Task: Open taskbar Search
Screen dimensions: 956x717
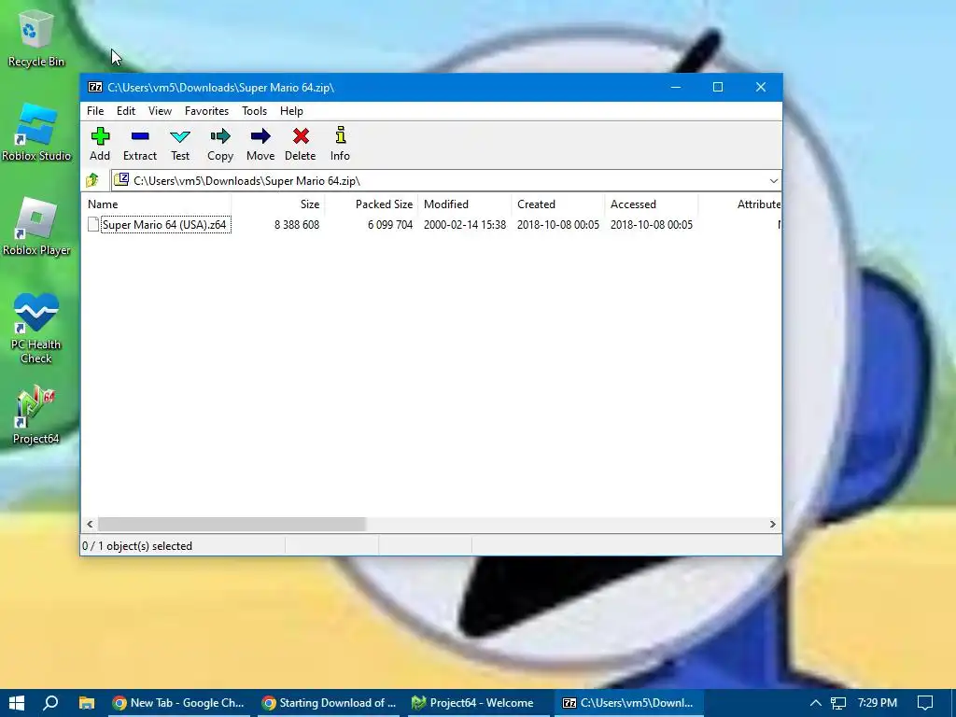Action: [51, 703]
